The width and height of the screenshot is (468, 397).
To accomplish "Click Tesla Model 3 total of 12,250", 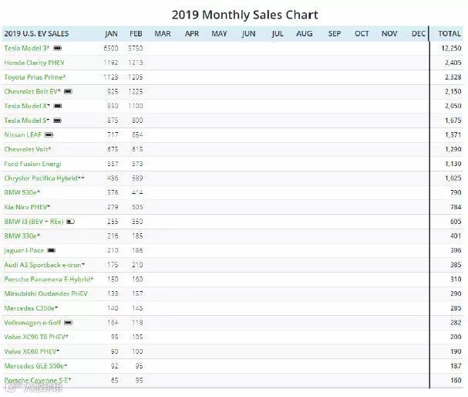I will point(450,48).
